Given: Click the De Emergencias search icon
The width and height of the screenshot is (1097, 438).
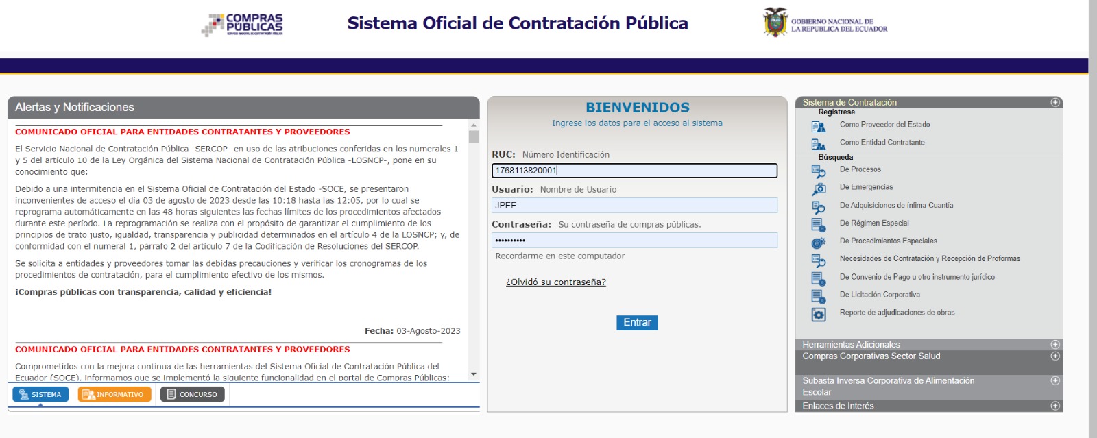Looking at the screenshot, I should [x=818, y=188].
